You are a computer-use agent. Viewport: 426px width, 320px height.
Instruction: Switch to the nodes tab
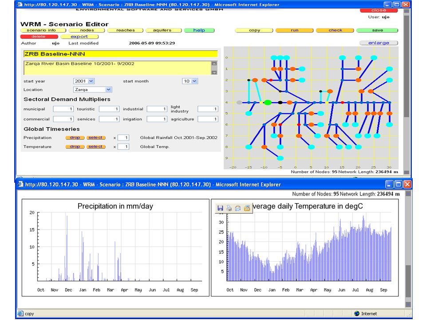click(x=87, y=30)
